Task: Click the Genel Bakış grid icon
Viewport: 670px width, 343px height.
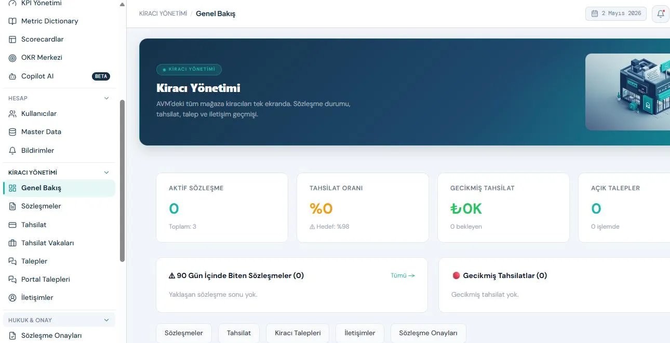Action: point(12,188)
